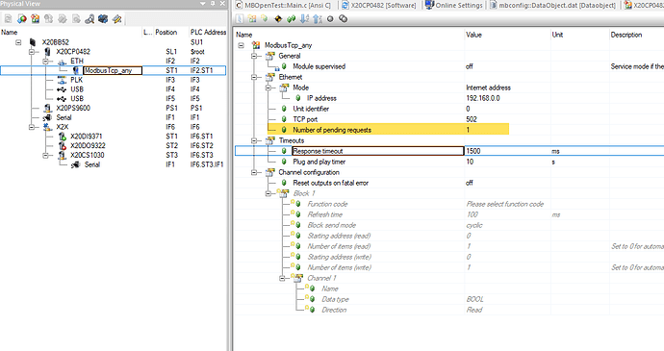Screen dimensions: 664x351
Task: Click the dark blue hardware module toolbar icon
Action: point(103,19)
